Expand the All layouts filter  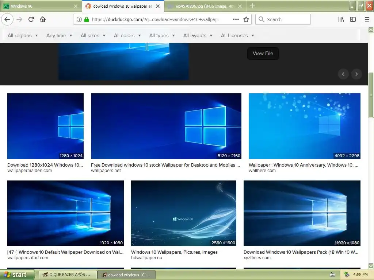click(198, 35)
